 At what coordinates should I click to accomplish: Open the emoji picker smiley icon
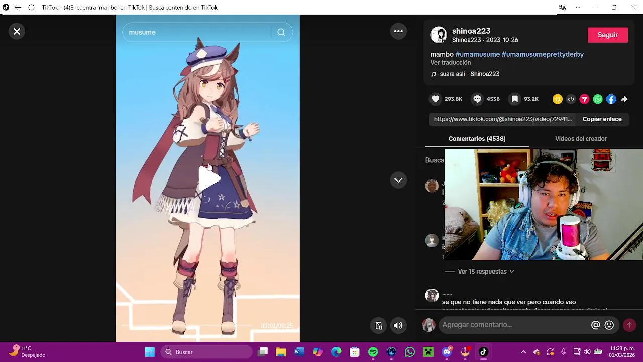click(x=609, y=325)
